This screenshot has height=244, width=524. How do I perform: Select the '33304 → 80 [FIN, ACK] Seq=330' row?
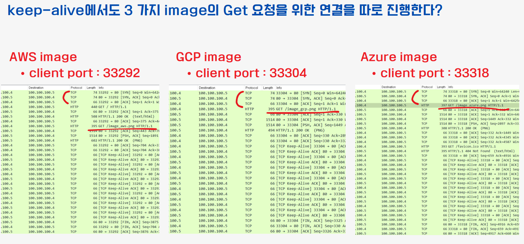[x=257, y=226]
